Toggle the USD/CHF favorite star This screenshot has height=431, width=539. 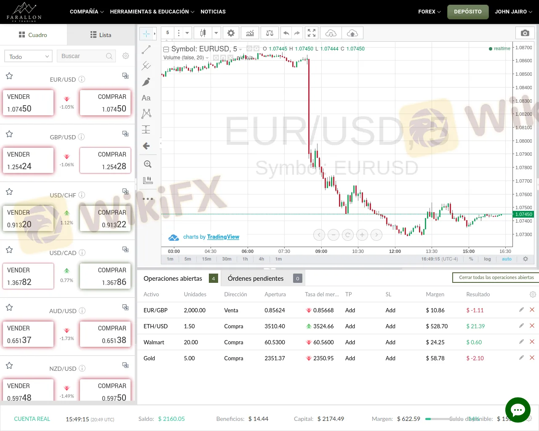pos(9,192)
